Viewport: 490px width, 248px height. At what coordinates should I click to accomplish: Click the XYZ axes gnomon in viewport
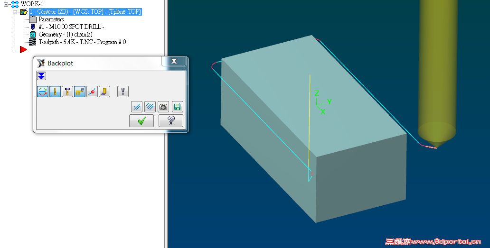[x=322, y=102]
